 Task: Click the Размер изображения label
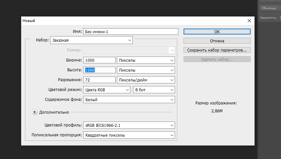click(216, 103)
